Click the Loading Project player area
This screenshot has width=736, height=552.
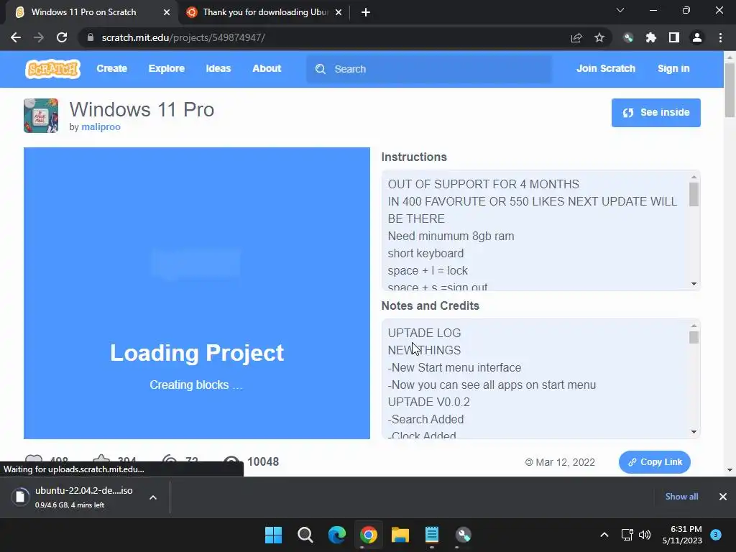[x=197, y=293]
